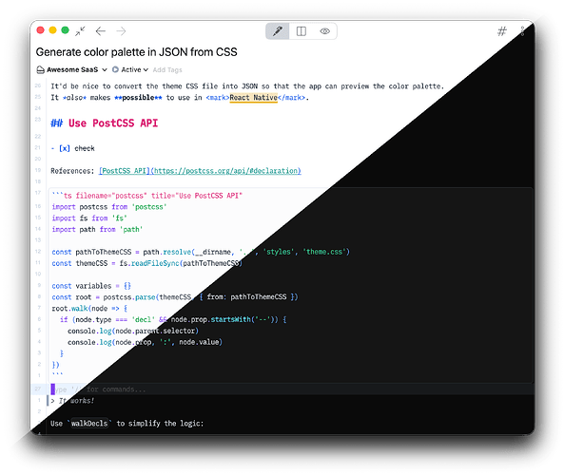Click the const root postcss.parse line
Image resolution: width=564 pixels, height=475 pixels.
[x=175, y=296]
